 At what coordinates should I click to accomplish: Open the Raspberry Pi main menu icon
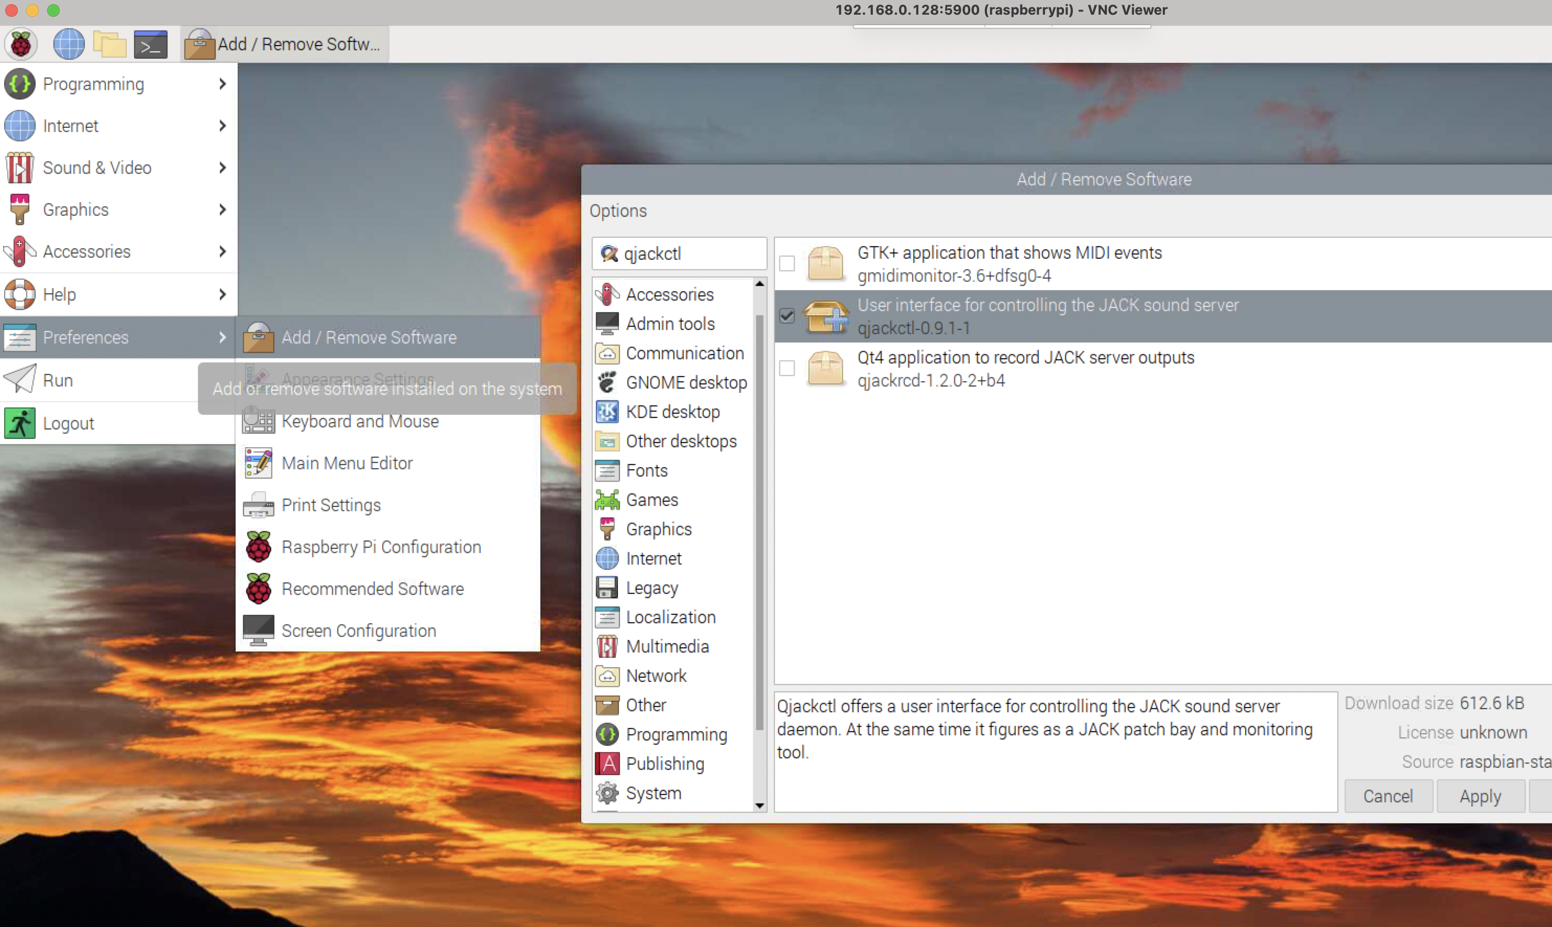(20, 43)
